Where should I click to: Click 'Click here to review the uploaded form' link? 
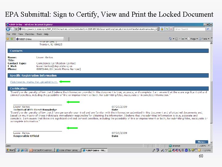[34, 82]
